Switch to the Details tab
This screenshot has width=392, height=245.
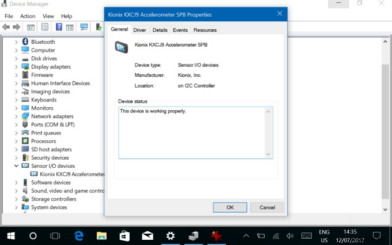[x=160, y=30]
